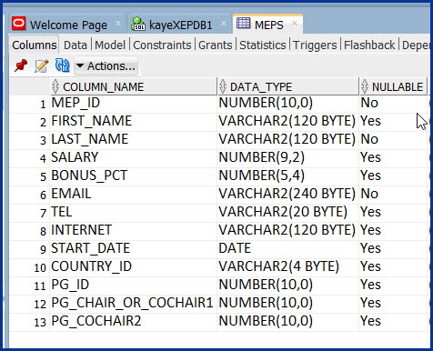433x351 pixels.
Task: Select the COUNTRY_ID cell
Action: pos(133,267)
